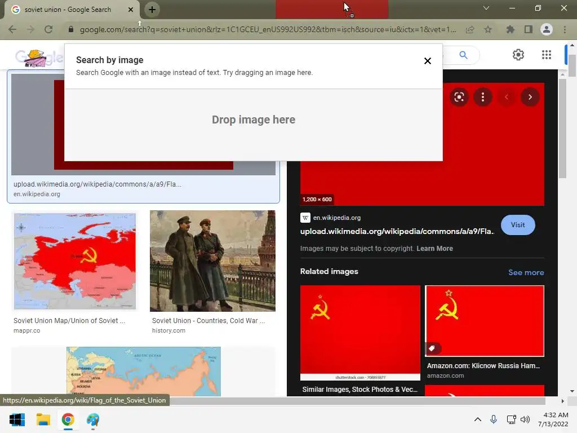Open the Amazon Klicnow flag related image
Viewport: 577px width, 433px height.
485,321
